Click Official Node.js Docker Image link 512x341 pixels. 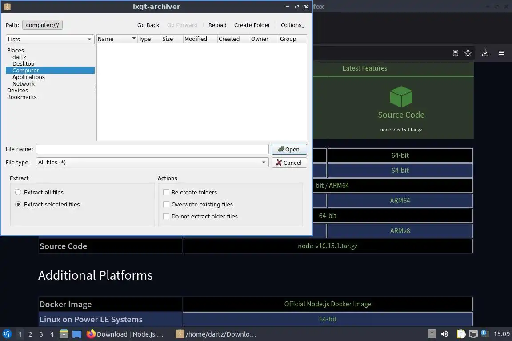328,304
